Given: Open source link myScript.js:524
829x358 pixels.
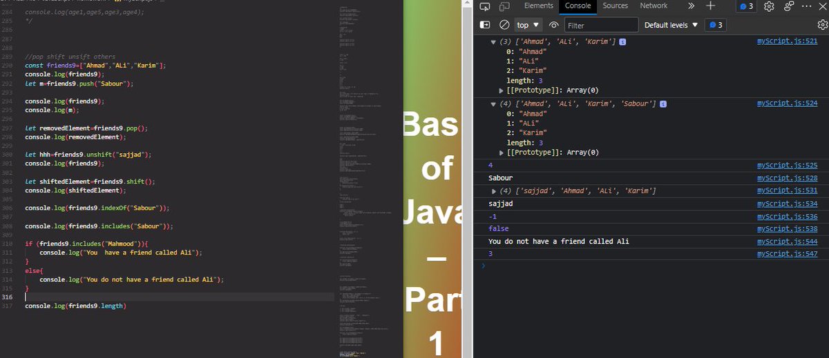Looking at the screenshot, I should click(788, 103).
